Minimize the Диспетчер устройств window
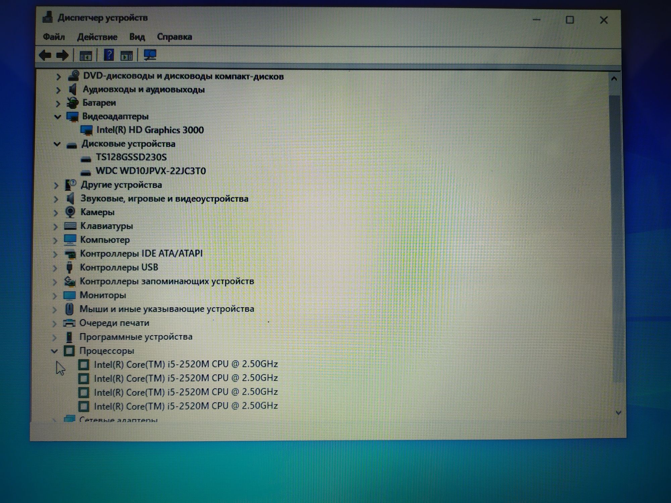 point(536,20)
